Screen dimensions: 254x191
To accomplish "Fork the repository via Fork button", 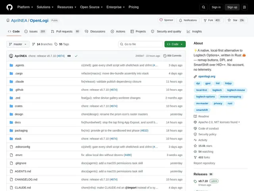I will (212, 20).
